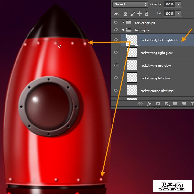
Task: Click the Fill value field
Action: pos(169,13)
